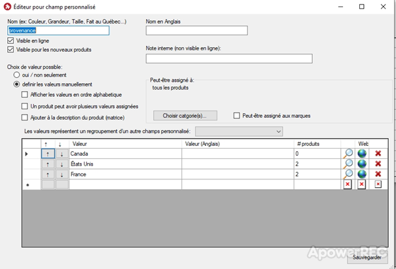Toggle Visible en ligne checkbox
Viewport: 396px width, 269px height.
[10, 41]
